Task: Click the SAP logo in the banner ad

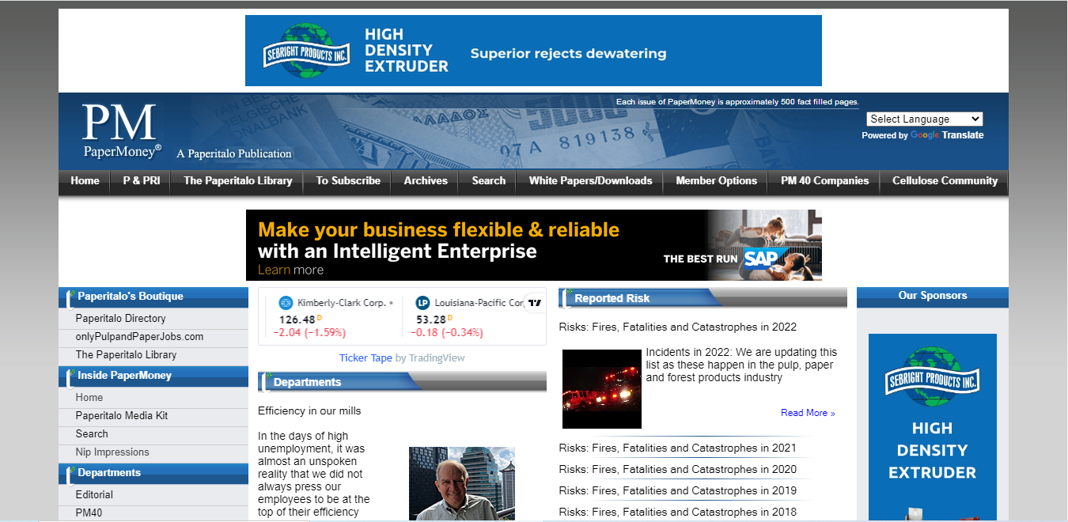Action: [764, 258]
